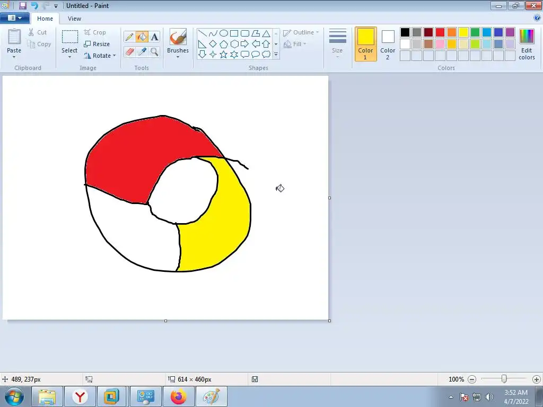Pick the green color swatch
The image size is (543, 407).
pos(475,32)
